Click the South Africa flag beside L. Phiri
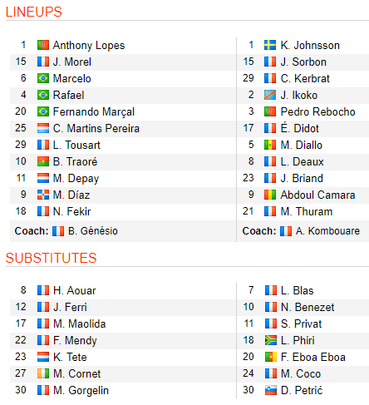 tap(271, 340)
